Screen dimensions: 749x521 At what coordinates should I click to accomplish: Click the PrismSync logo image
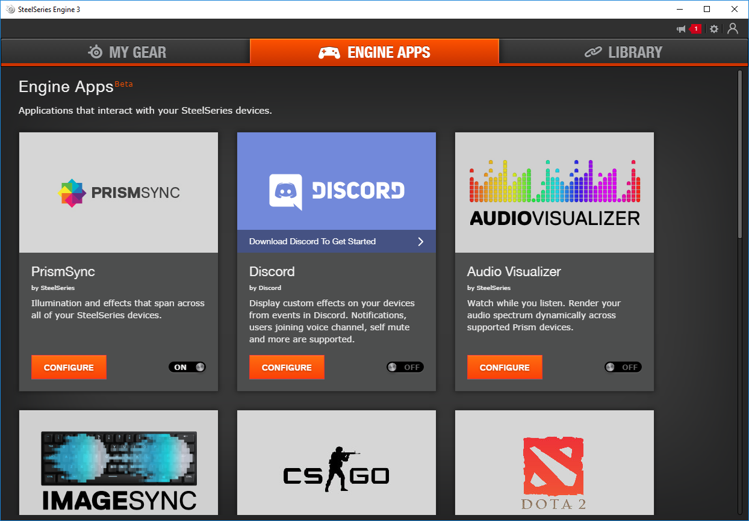[119, 193]
